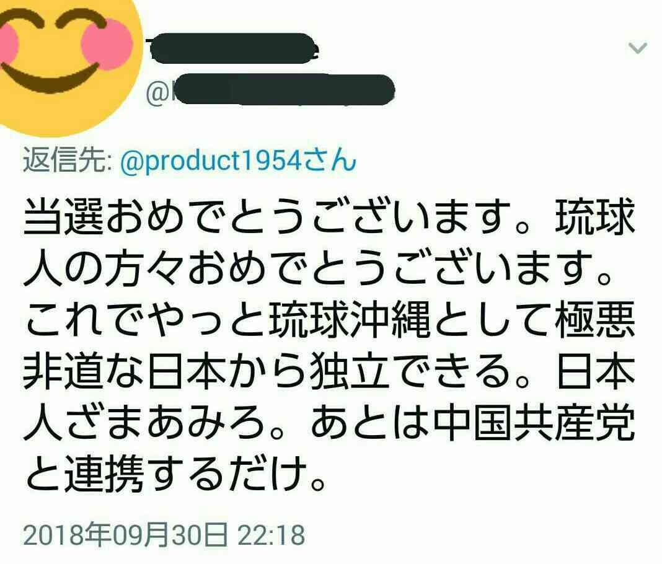Click the redacted @ username handle
The width and height of the screenshot is (662, 564).
coord(270,90)
